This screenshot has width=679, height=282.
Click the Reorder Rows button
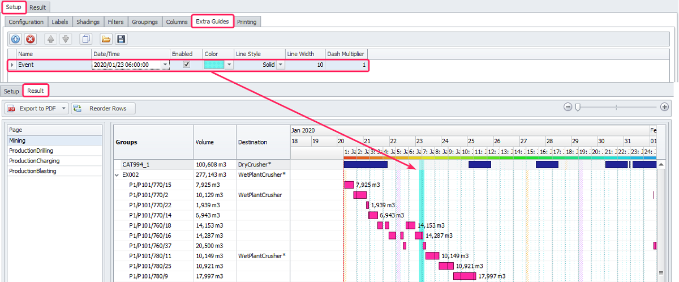[x=103, y=108]
